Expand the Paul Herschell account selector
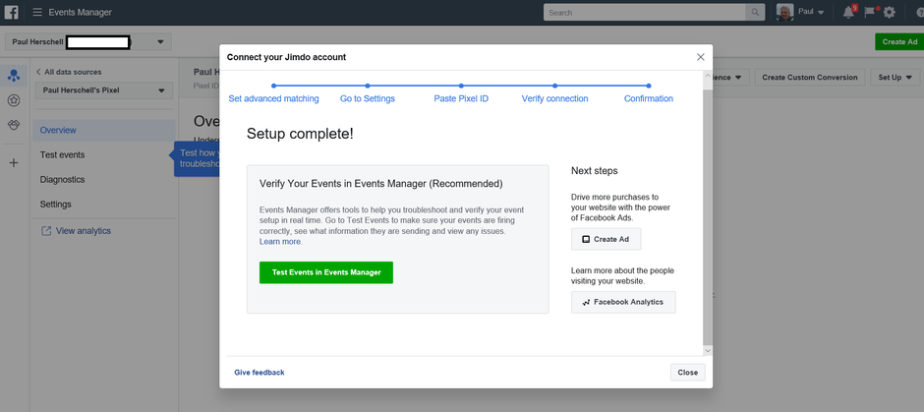 [x=88, y=42]
